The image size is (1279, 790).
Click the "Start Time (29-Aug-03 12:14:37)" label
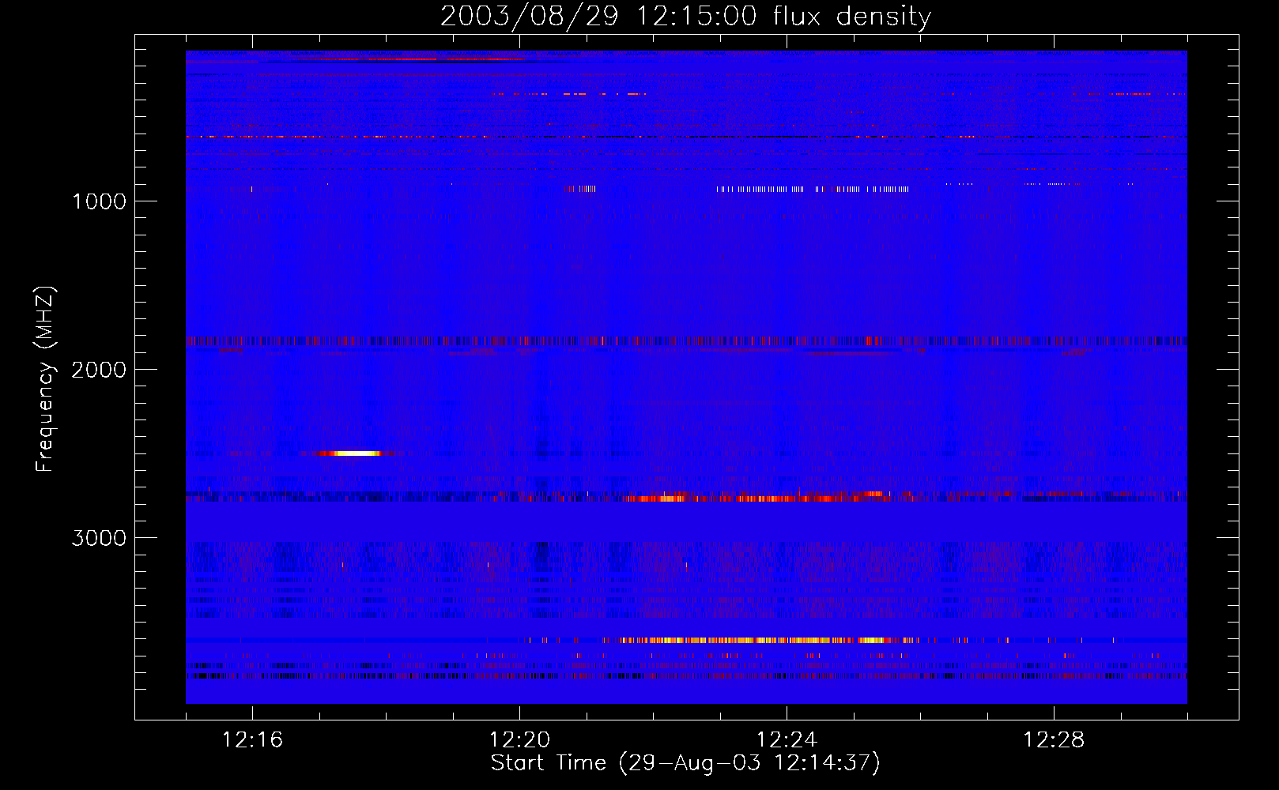coord(685,763)
